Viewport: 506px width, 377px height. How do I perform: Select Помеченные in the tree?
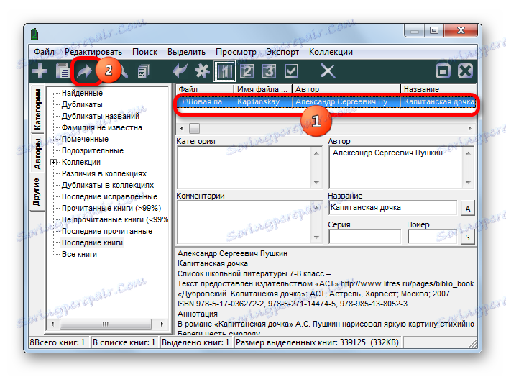(85, 140)
